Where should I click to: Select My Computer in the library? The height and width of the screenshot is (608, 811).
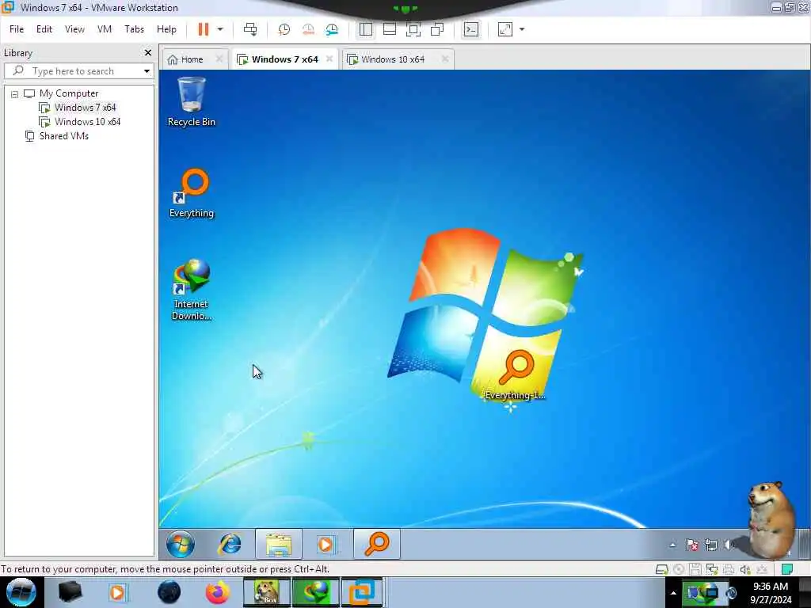[69, 93]
